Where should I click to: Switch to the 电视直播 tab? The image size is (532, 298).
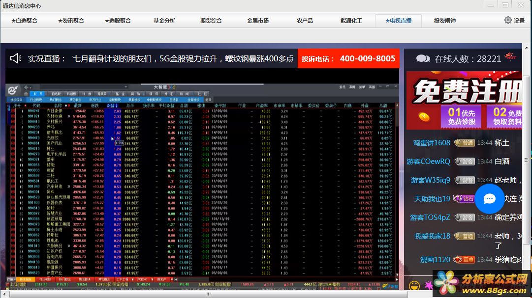pyautogui.click(x=398, y=21)
